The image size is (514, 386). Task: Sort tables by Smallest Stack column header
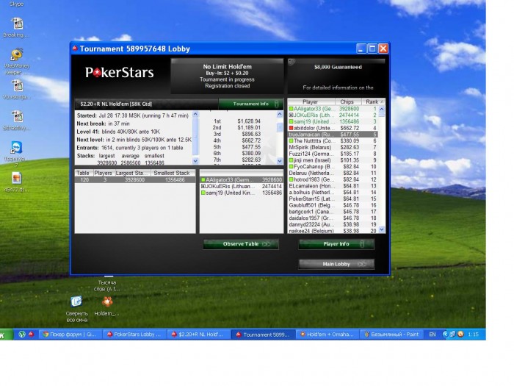point(173,173)
